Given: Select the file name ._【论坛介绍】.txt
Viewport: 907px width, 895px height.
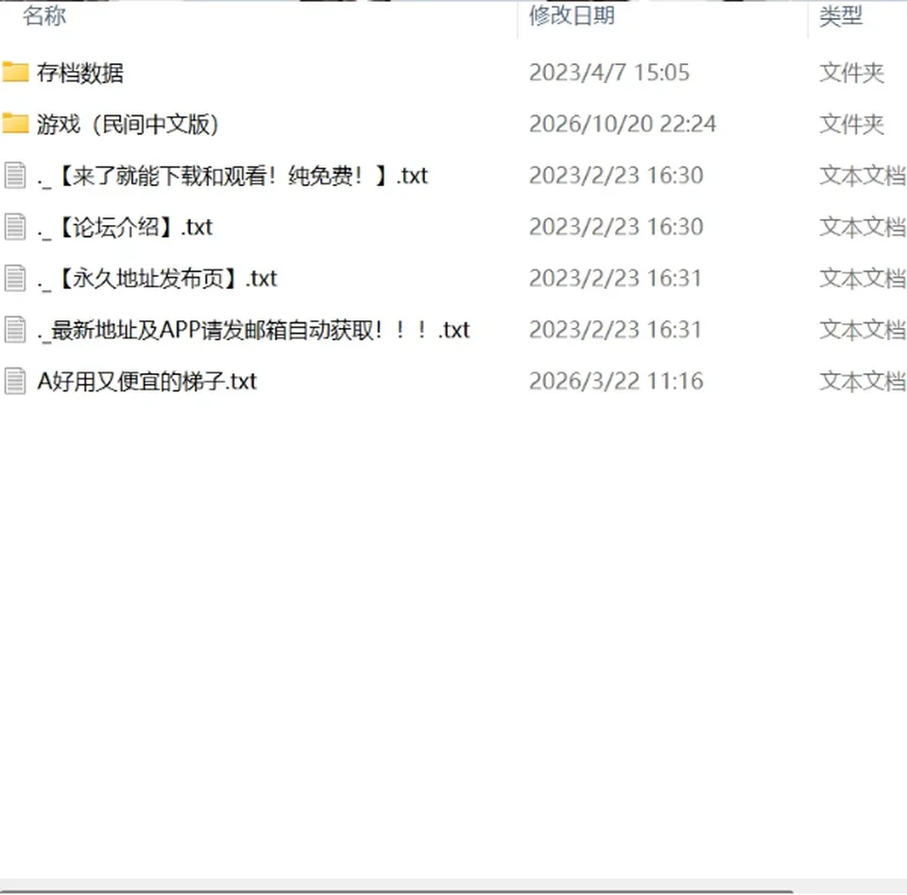Looking at the screenshot, I should 125,228.
